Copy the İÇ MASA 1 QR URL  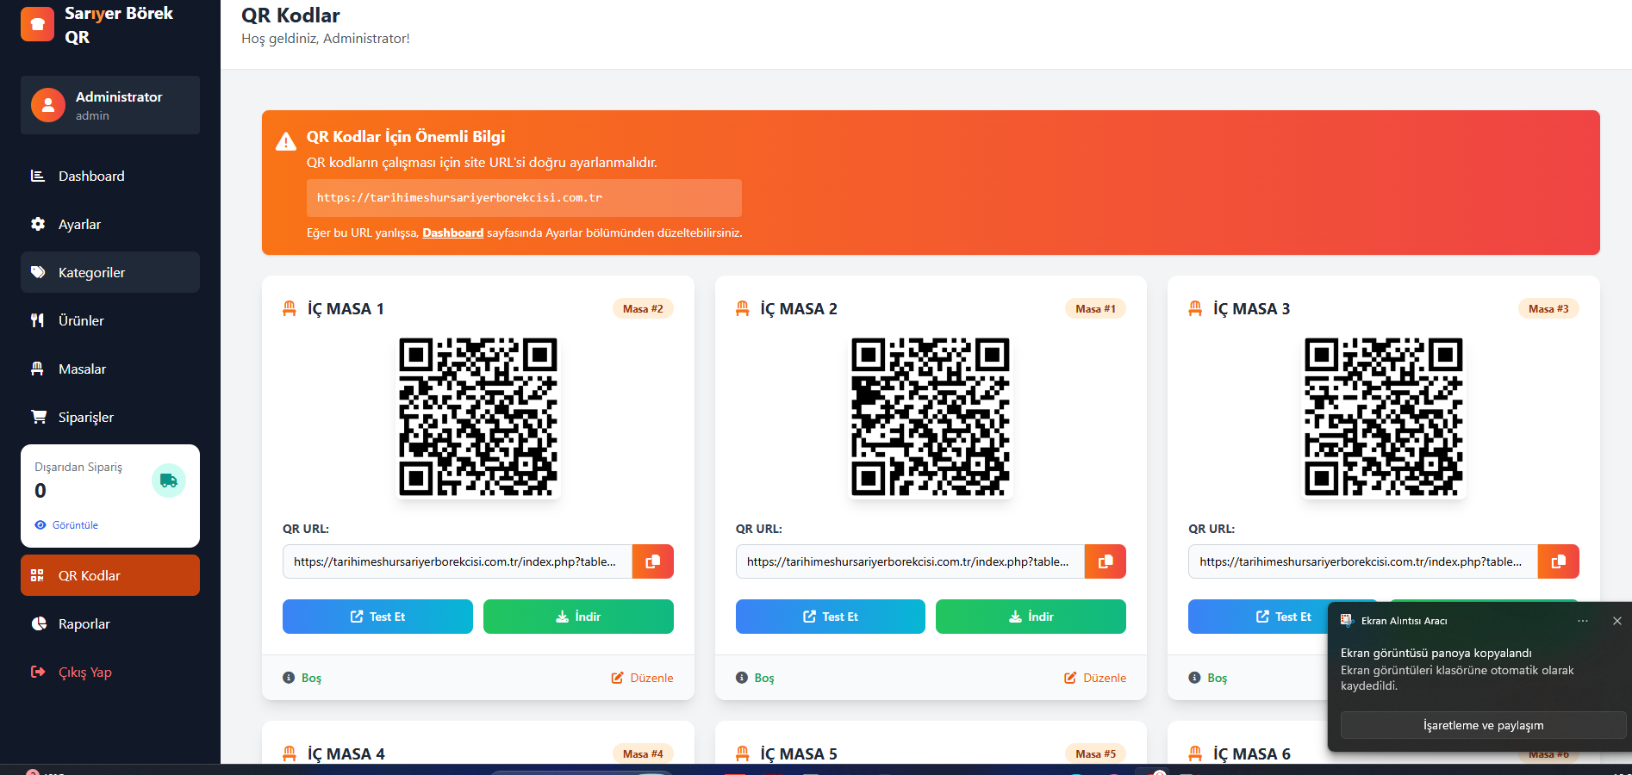click(x=652, y=561)
